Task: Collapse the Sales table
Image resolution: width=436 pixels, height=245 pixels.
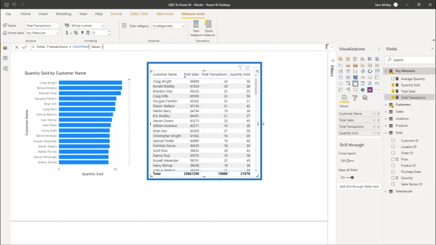Action: pyautogui.click(x=386, y=133)
